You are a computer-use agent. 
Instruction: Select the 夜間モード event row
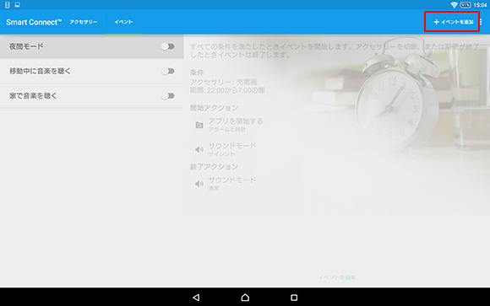pos(91,46)
